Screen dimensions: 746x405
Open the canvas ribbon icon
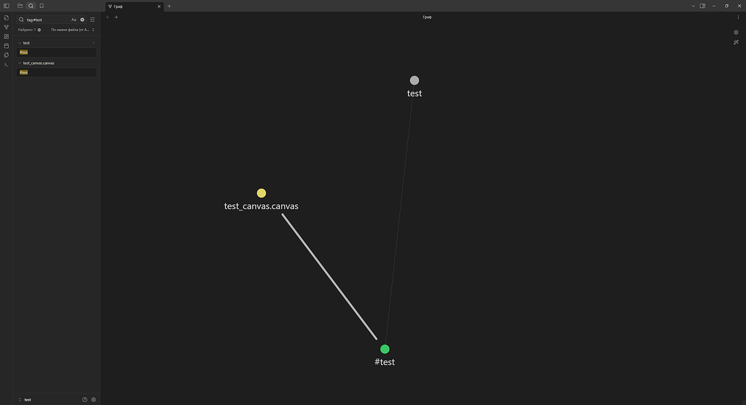[6, 36]
